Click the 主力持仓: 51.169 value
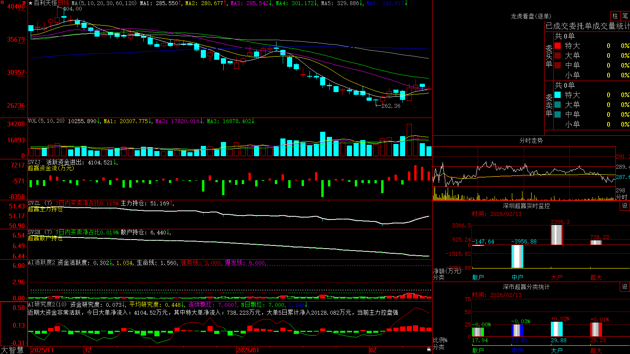This screenshot has width=630, height=354. [x=145, y=203]
